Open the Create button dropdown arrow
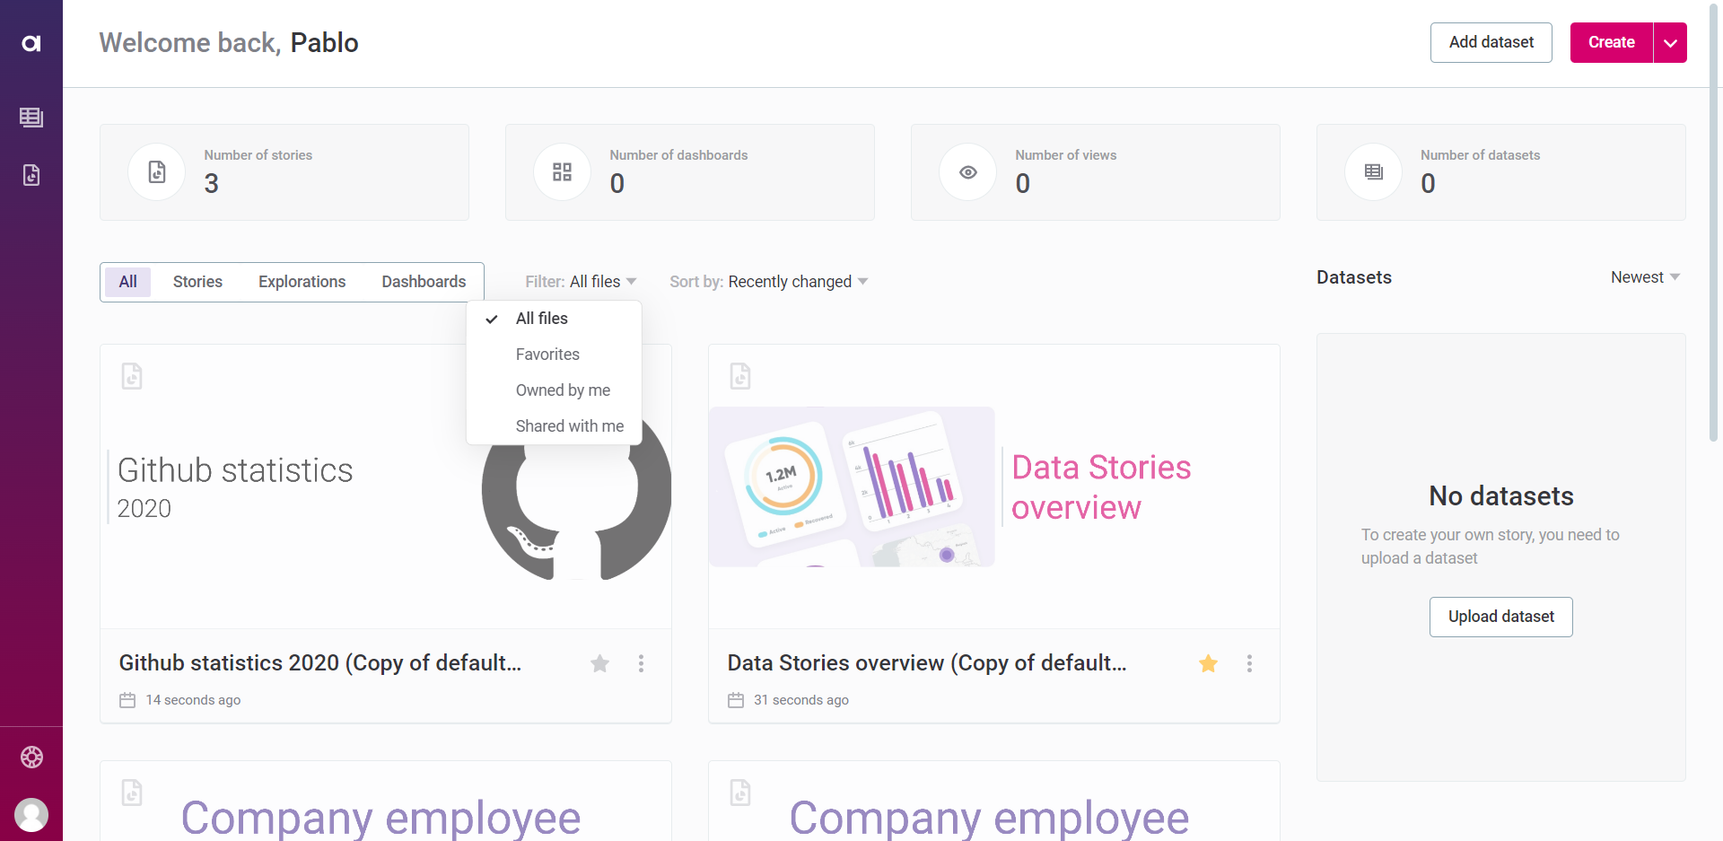The width and height of the screenshot is (1723, 841). [x=1670, y=42]
